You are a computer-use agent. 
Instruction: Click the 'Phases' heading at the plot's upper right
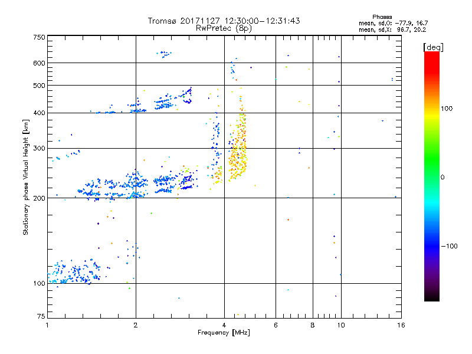click(x=382, y=17)
